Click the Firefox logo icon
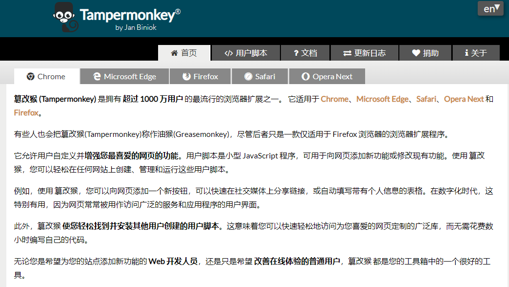509x287 pixels. tap(186, 77)
